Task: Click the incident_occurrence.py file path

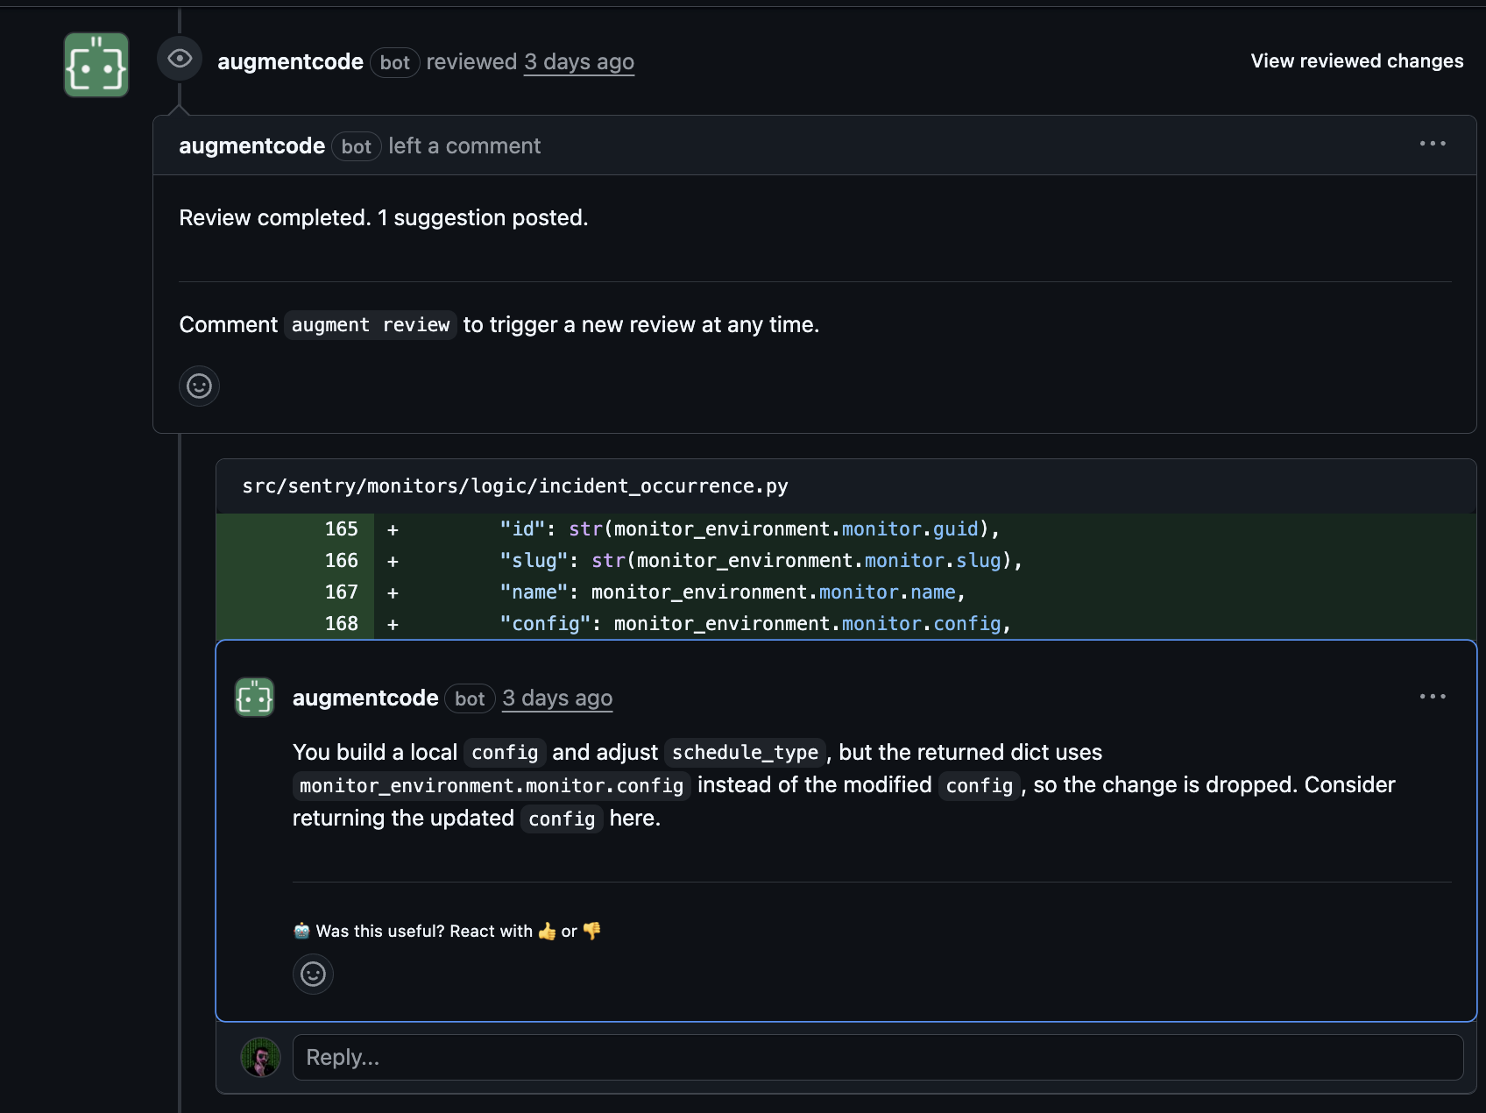Action: pos(515,486)
